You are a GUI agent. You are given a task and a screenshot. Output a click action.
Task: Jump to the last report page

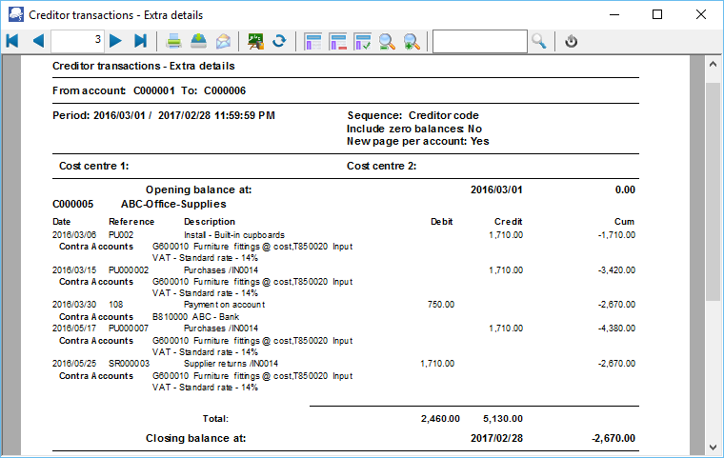click(x=140, y=41)
